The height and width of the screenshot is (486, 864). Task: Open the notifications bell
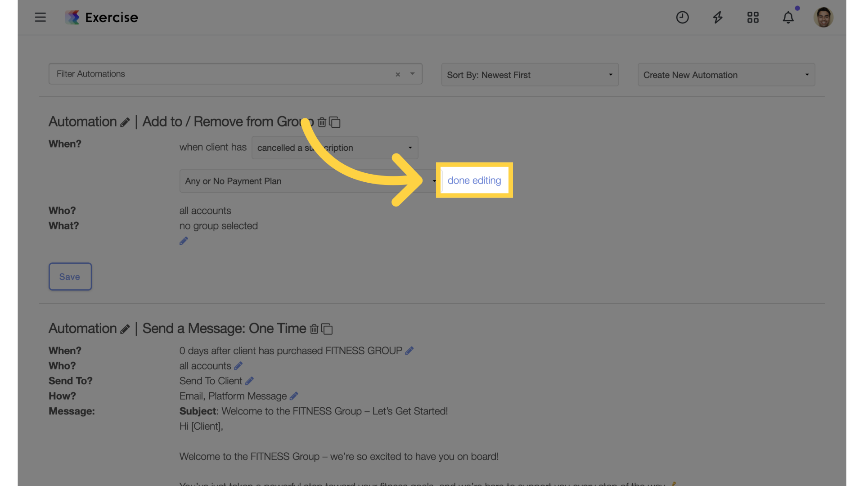click(788, 17)
